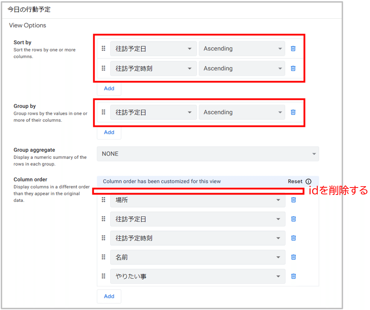Image resolution: width=370 pixels, height=310 pixels.
Task: Remove 往訪予定時刻 from Column order
Action: point(293,238)
